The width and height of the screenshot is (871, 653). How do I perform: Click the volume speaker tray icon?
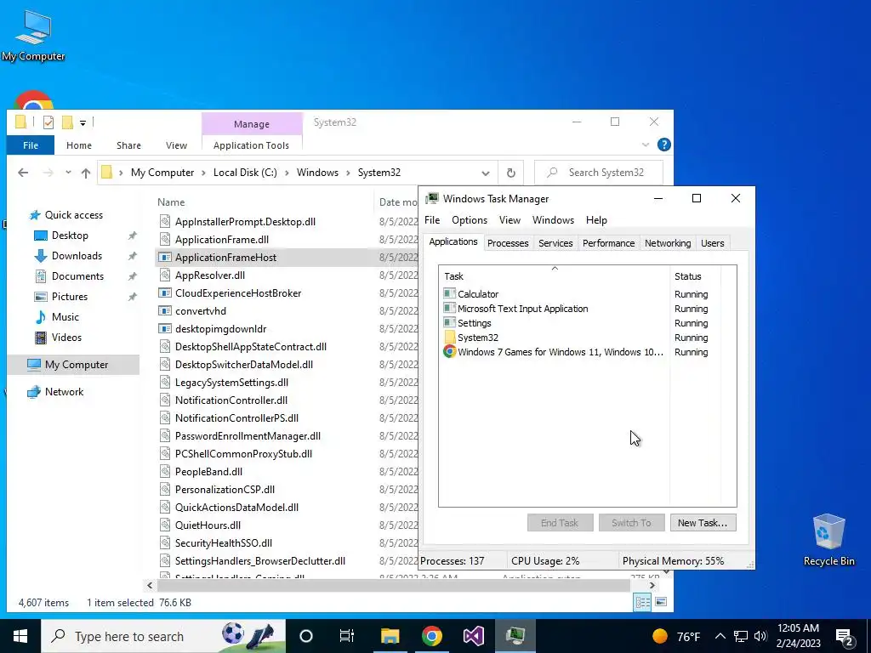[760, 636]
